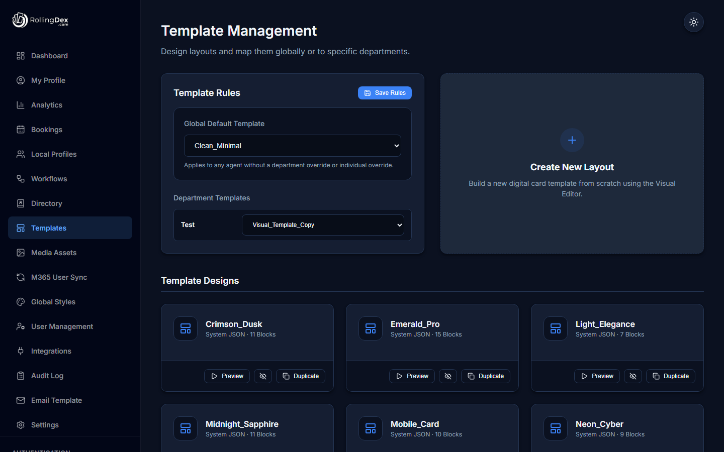This screenshot has height=452, width=724.
Task: Duplicate the Light_Elegance template
Action: [x=671, y=376]
